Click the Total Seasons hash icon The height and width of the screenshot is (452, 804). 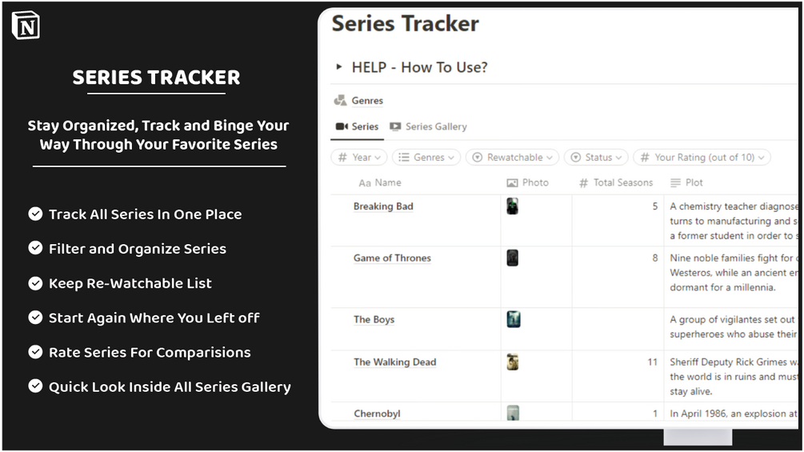coord(583,183)
